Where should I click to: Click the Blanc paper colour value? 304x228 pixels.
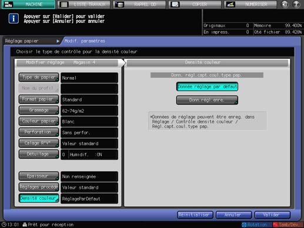[89, 122]
